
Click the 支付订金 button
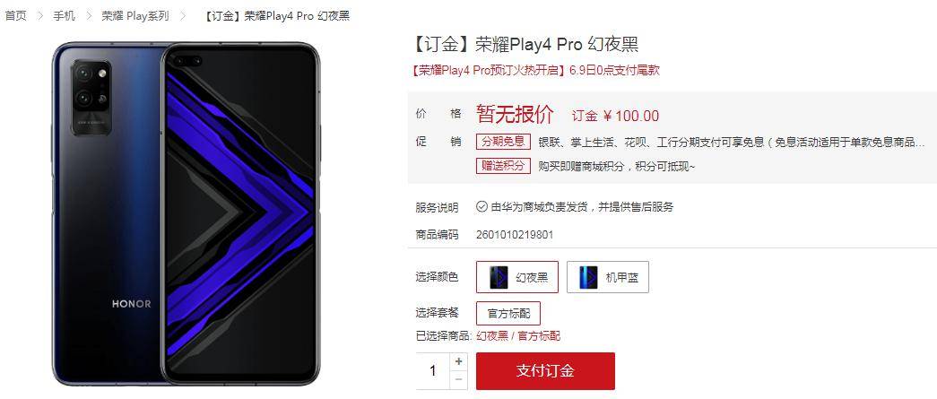click(545, 371)
